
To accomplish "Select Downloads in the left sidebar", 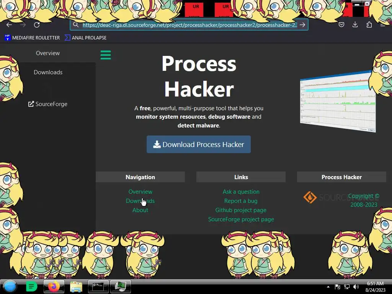I will (x=48, y=72).
